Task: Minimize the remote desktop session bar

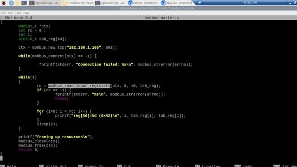Action: [290, 3]
